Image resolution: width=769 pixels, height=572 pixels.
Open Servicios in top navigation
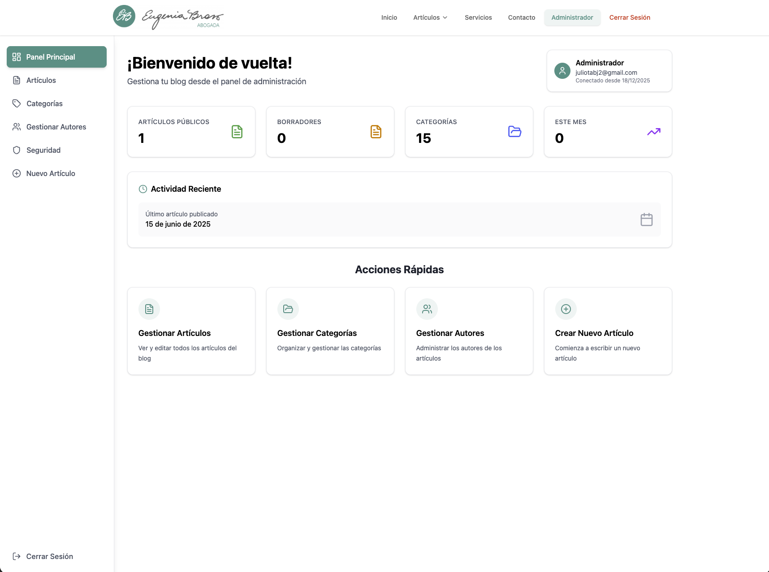pyautogui.click(x=478, y=17)
